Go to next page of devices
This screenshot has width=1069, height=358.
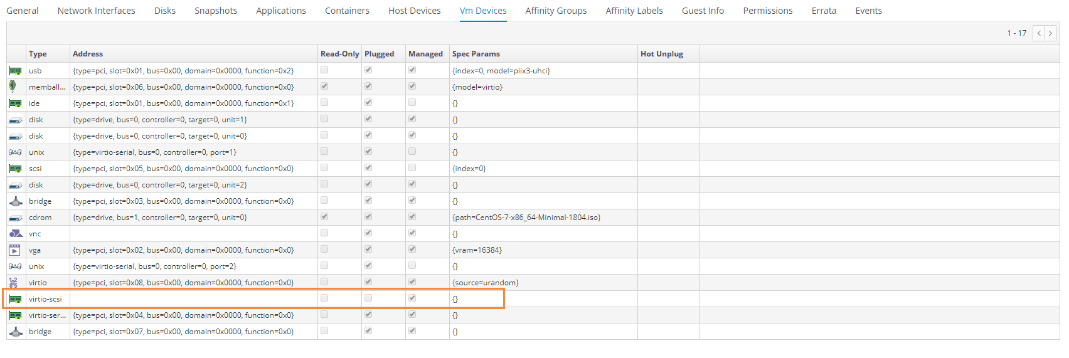(1050, 33)
